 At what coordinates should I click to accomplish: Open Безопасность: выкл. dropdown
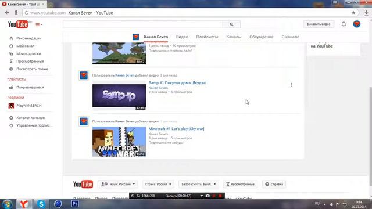199,184
